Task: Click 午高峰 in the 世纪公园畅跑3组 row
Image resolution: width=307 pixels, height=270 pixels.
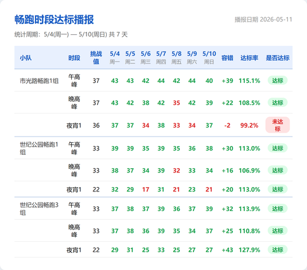Action: pos(74,209)
